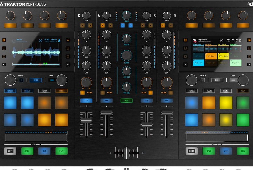This screenshot has height=170, width=253.
Task: Select HOTCUE pad mode on right deck
Action: [x=192, y=91]
